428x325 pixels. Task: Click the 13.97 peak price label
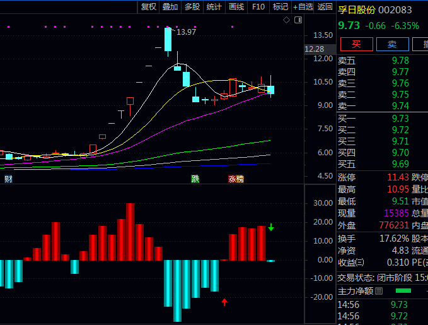(186, 32)
